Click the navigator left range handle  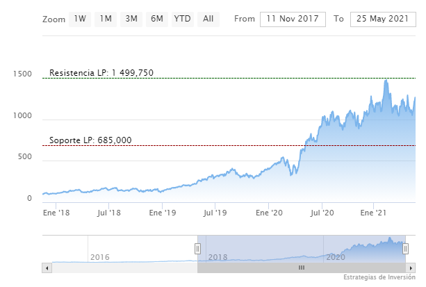click(x=197, y=248)
